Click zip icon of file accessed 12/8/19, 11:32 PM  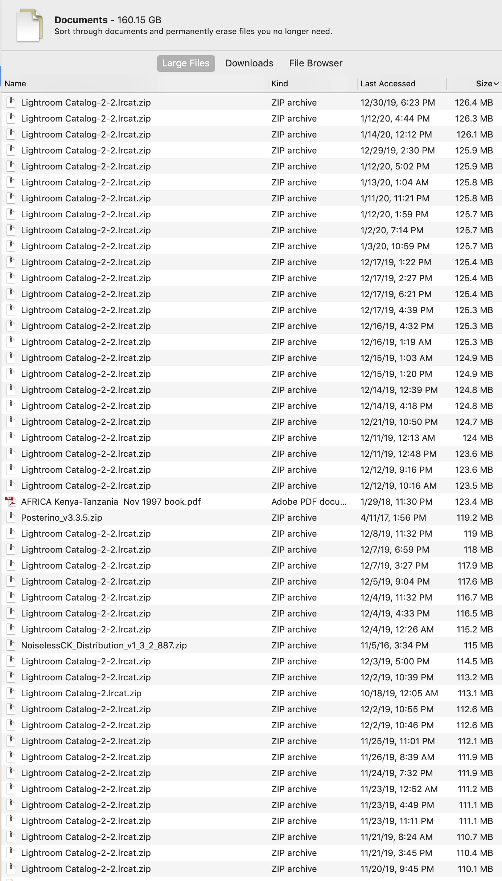11,533
